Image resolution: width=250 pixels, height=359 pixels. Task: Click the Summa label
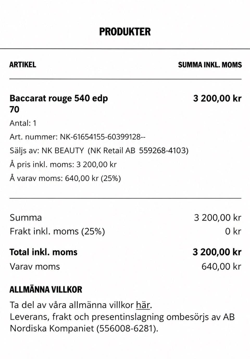pos(26,218)
